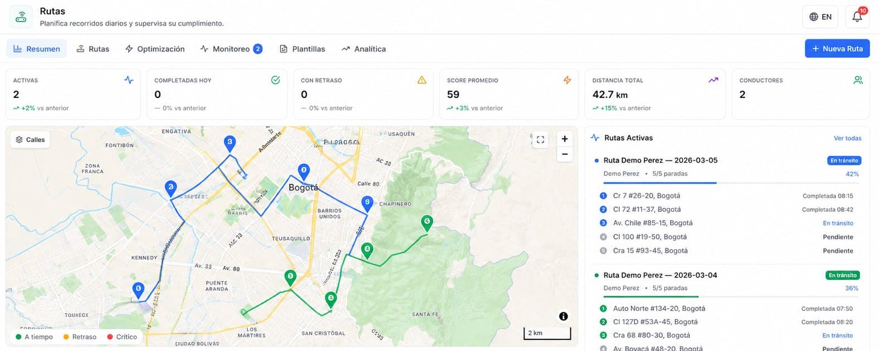Screen dimensions: 880x351
Task: Switch to the Analítica tab
Action: [364, 48]
